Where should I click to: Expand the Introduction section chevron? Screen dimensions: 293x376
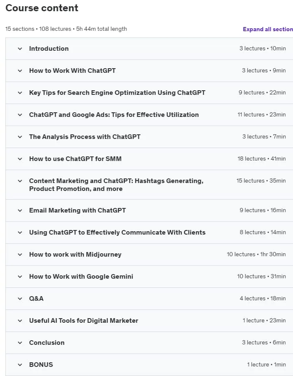[x=20, y=49]
